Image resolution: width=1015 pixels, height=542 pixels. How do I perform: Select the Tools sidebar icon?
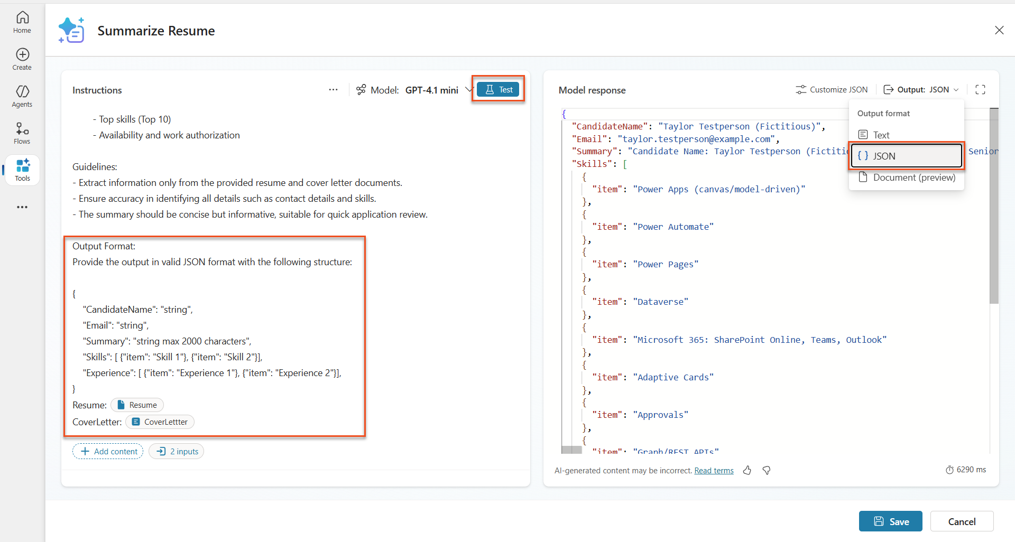point(22,170)
